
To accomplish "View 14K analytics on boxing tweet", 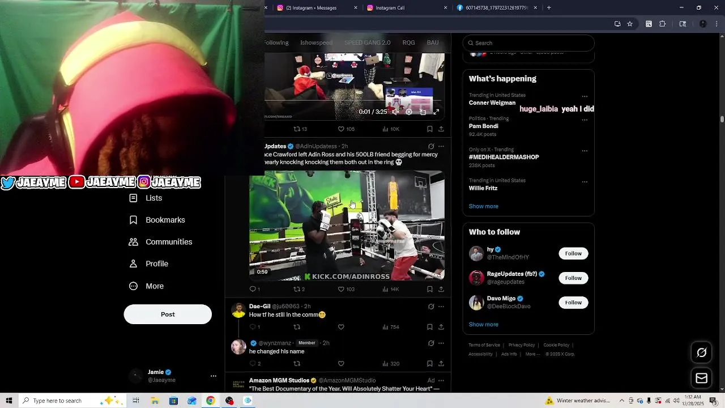I will tap(391, 289).
